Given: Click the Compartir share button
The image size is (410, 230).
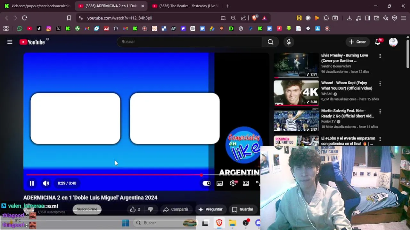Looking at the screenshot, I should tap(176, 209).
